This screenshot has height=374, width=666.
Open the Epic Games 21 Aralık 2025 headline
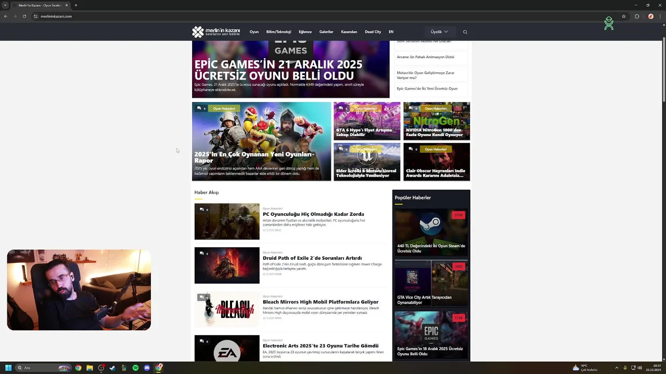(278, 70)
